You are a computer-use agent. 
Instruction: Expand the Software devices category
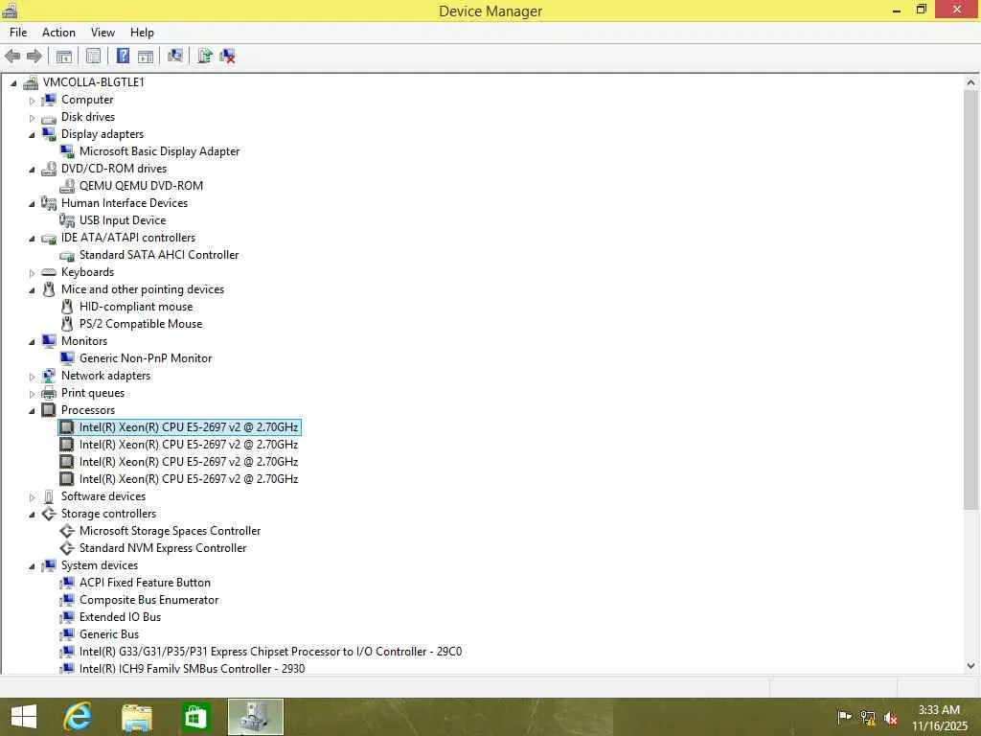(x=32, y=497)
